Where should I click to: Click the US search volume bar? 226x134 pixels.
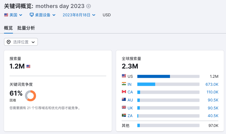coord(168,76)
